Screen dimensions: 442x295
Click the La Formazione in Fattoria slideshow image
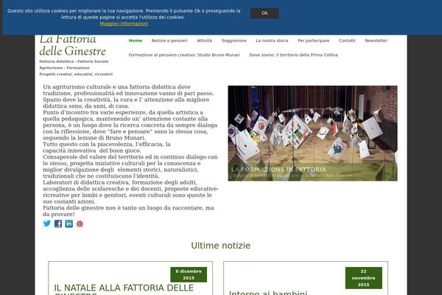(x=312, y=133)
